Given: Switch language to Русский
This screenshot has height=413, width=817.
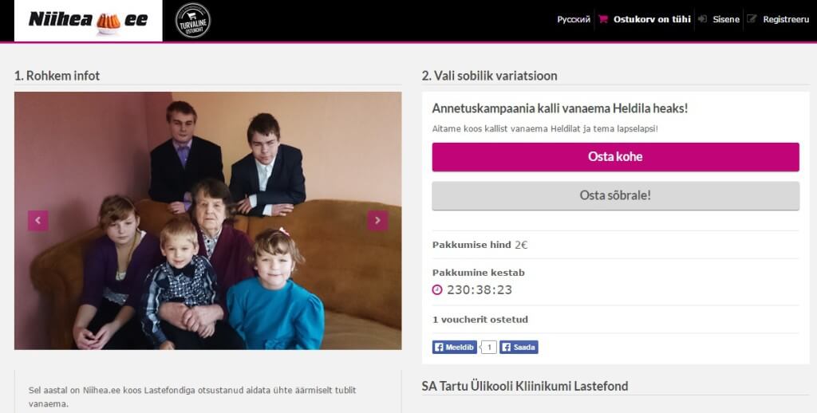Looking at the screenshot, I should pyautogui.click(x=574, y=19).
